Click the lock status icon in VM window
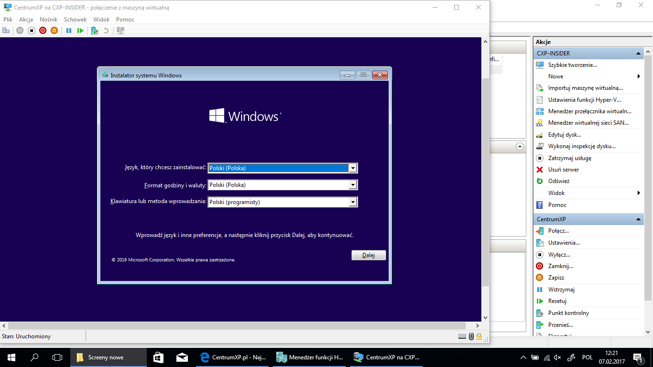The width and height of the screenshot is (653, 367). pyautogui.click(x=479, y=336)
